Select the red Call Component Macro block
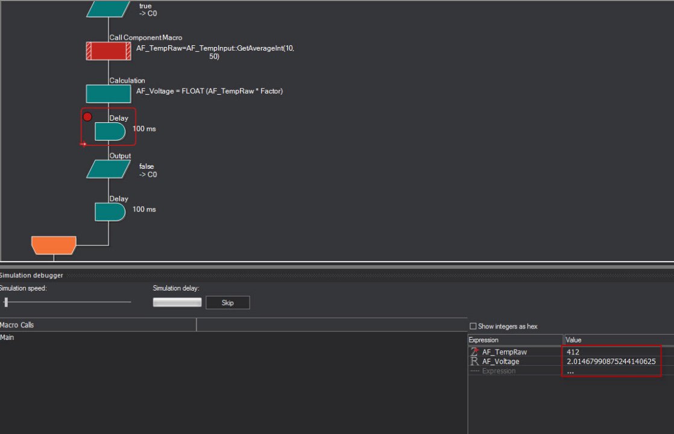 click(109, 51)
